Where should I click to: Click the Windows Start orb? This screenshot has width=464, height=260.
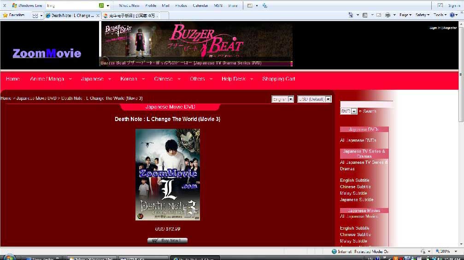click(x=9, y=257)
